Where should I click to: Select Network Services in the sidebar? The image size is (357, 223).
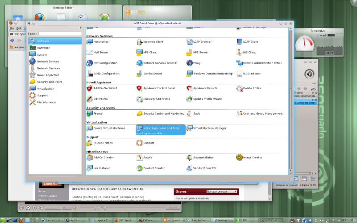click(55, 68)
